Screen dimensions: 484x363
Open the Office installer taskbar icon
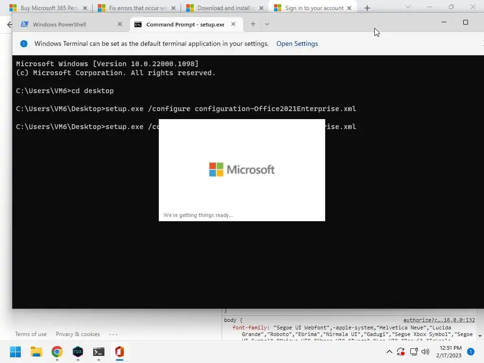click(x=120, y=352)
